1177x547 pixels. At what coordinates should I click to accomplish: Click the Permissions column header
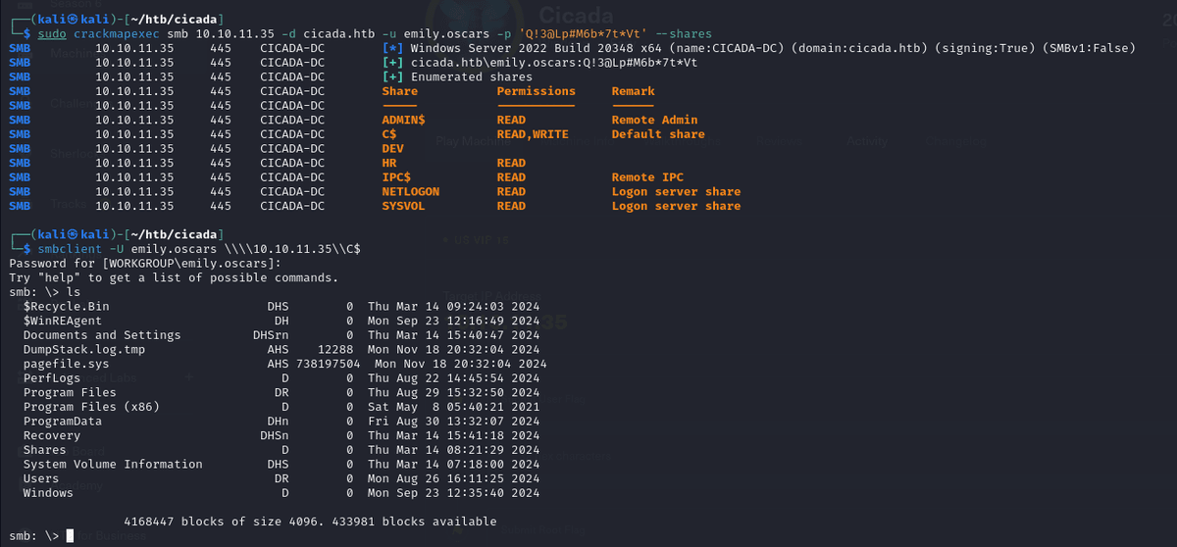536,91
